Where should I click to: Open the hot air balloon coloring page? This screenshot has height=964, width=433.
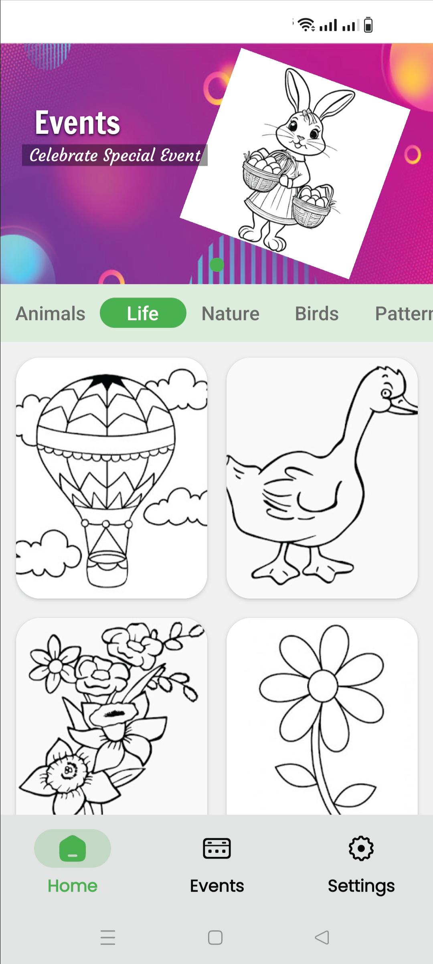point(112,478)
